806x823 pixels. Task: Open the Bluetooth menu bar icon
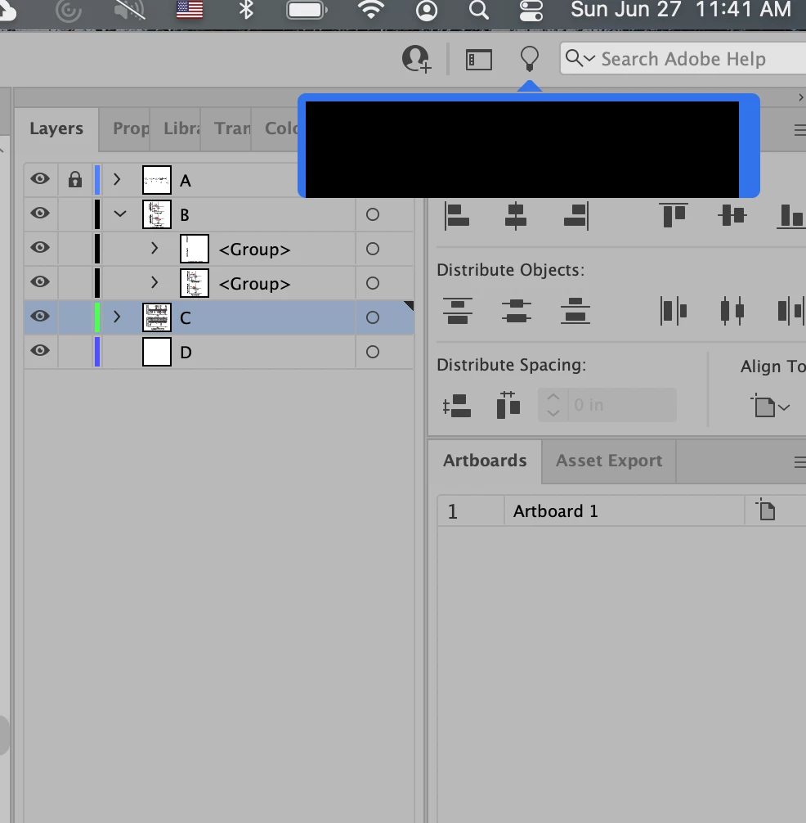pos(246,11)
